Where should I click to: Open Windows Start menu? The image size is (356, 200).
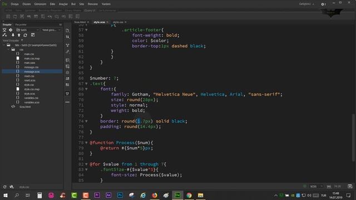pos(5,195)
